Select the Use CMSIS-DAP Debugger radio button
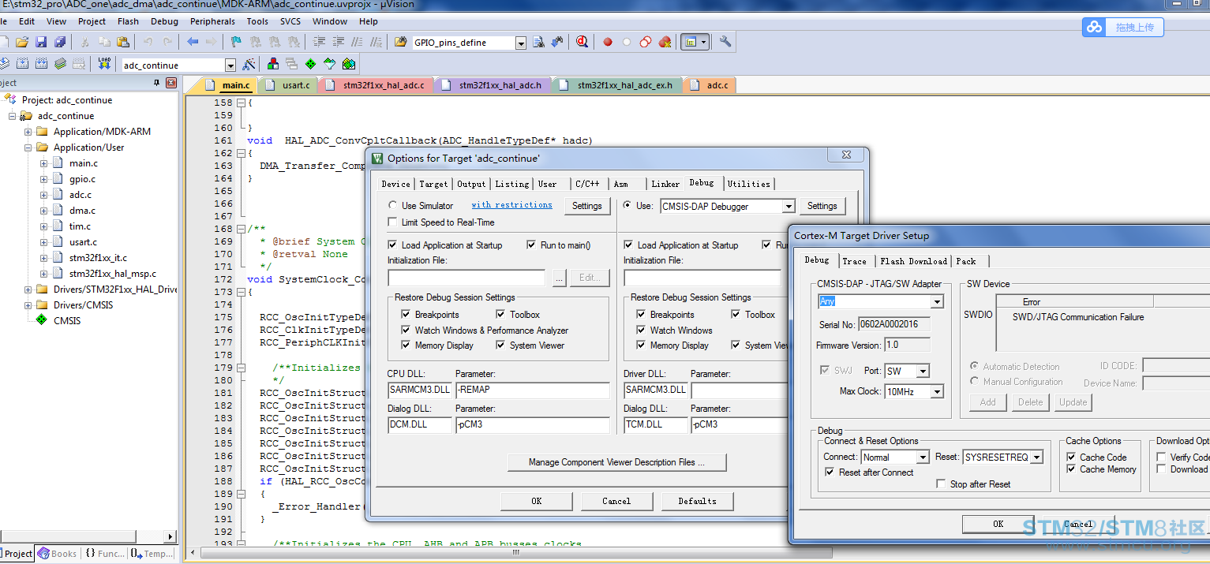The image size is (1210, 564). pos(627,205)
